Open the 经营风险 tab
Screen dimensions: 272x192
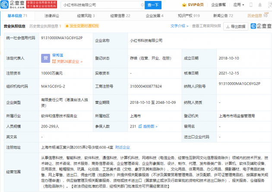point(86,16)
